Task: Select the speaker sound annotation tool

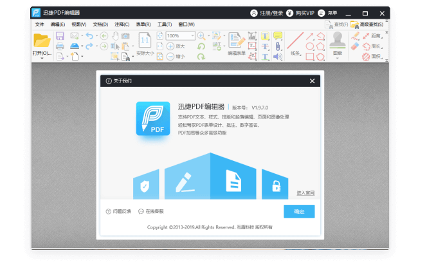Action: pyautogui.click(x=278, y=57)
